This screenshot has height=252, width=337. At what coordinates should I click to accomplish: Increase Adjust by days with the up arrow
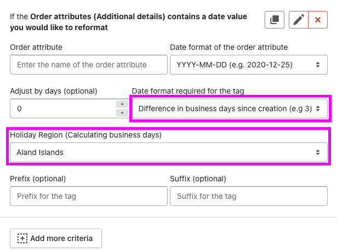coord(122,104)
